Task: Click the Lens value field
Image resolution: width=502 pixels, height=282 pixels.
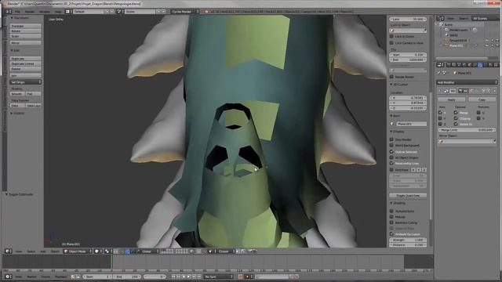Action: point(408,19)
